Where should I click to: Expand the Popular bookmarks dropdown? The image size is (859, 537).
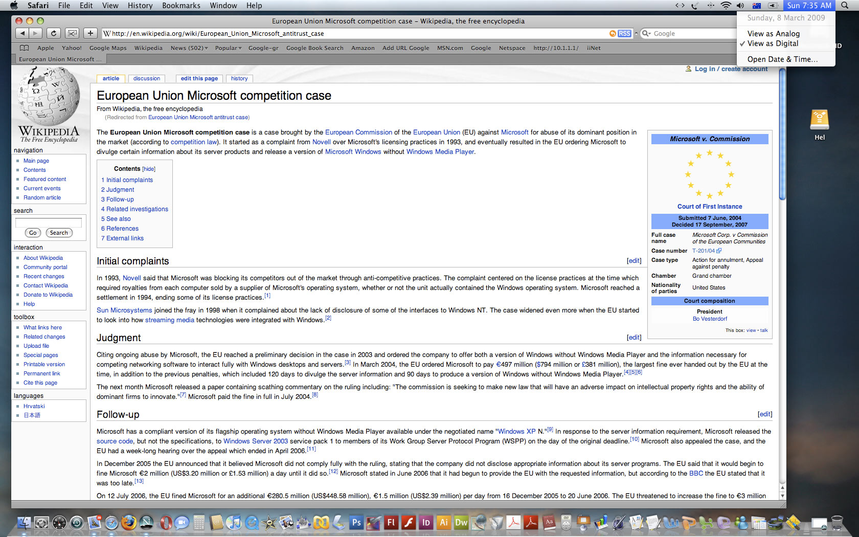tap(228, 48)
